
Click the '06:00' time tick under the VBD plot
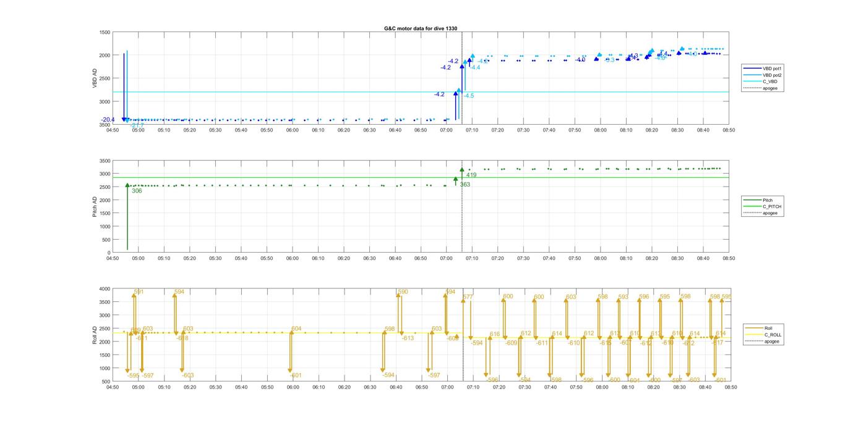coord(293,130)
